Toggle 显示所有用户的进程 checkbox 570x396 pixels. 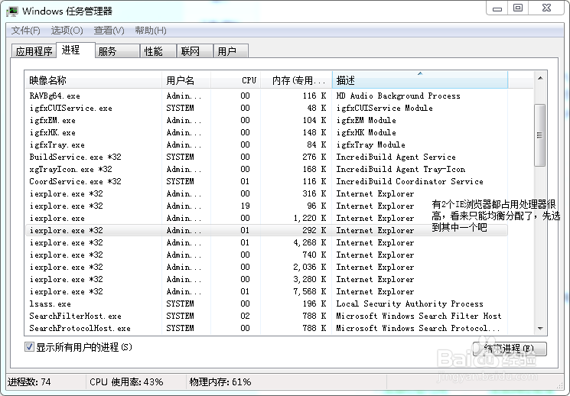pos(29,347)
